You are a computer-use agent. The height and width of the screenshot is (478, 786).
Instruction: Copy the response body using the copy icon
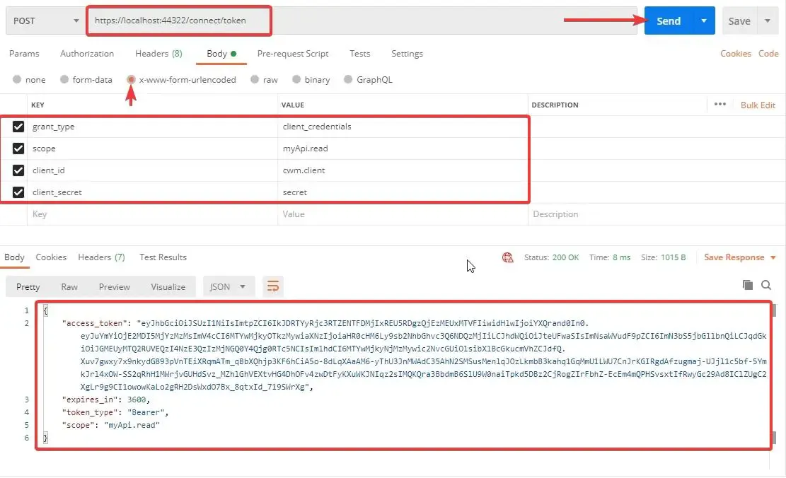click(x=748, y=284)
